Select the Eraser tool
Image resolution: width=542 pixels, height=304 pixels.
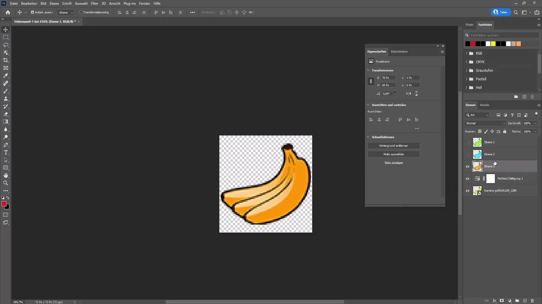click(x=6, y=114)
